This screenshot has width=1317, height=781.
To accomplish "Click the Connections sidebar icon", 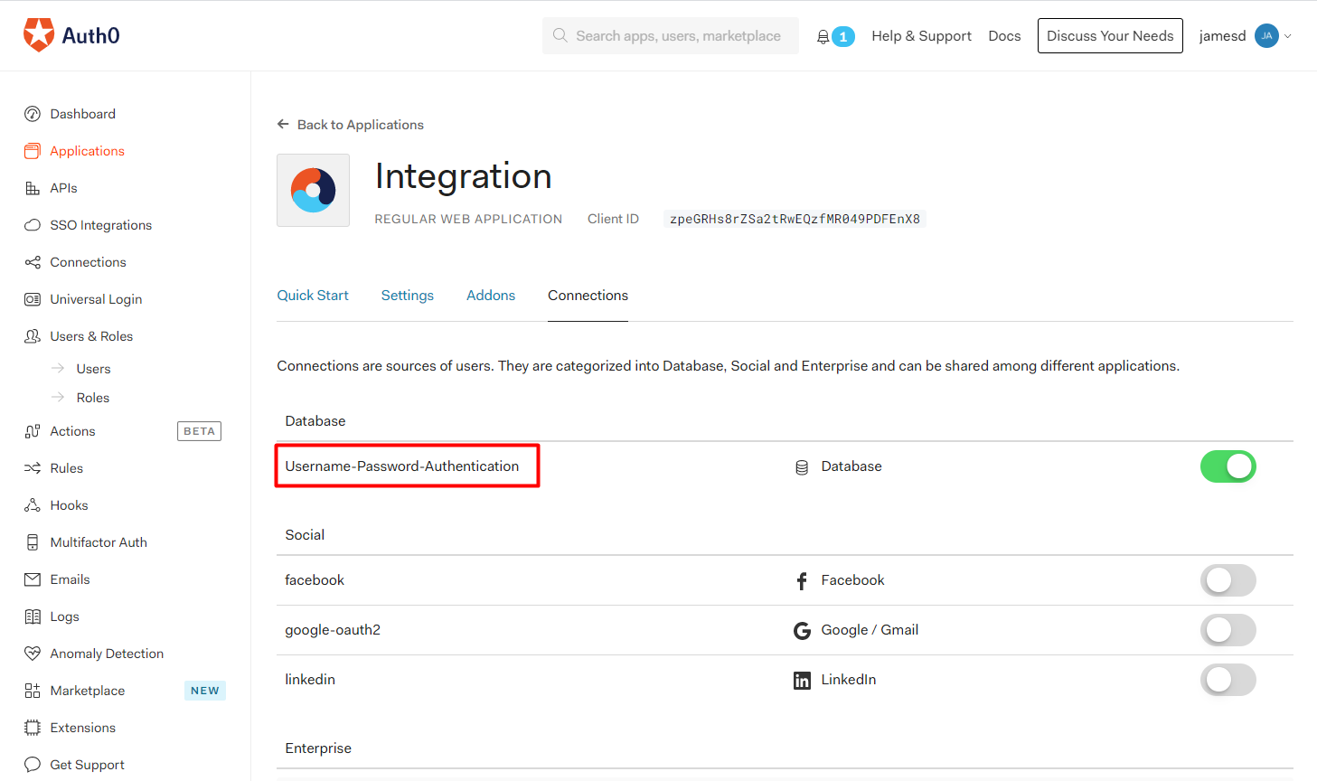I will pyautogui.click(x=33, y=262).
